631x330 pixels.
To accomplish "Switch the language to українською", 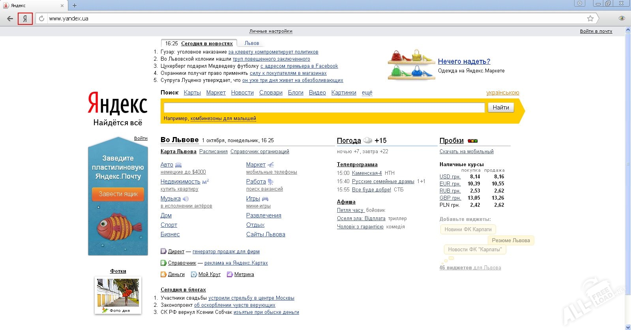I will 502,93.
